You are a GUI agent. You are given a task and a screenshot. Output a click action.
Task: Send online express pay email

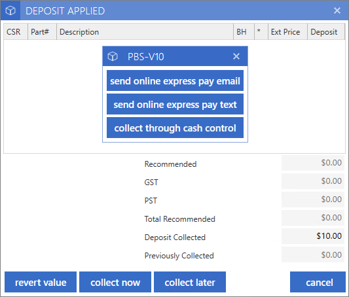click(x=175, y=80)
